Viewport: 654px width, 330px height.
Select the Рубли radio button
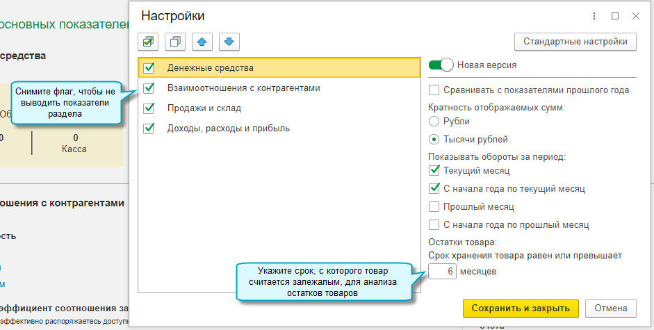pyautogui.click(x=434, y=122)
